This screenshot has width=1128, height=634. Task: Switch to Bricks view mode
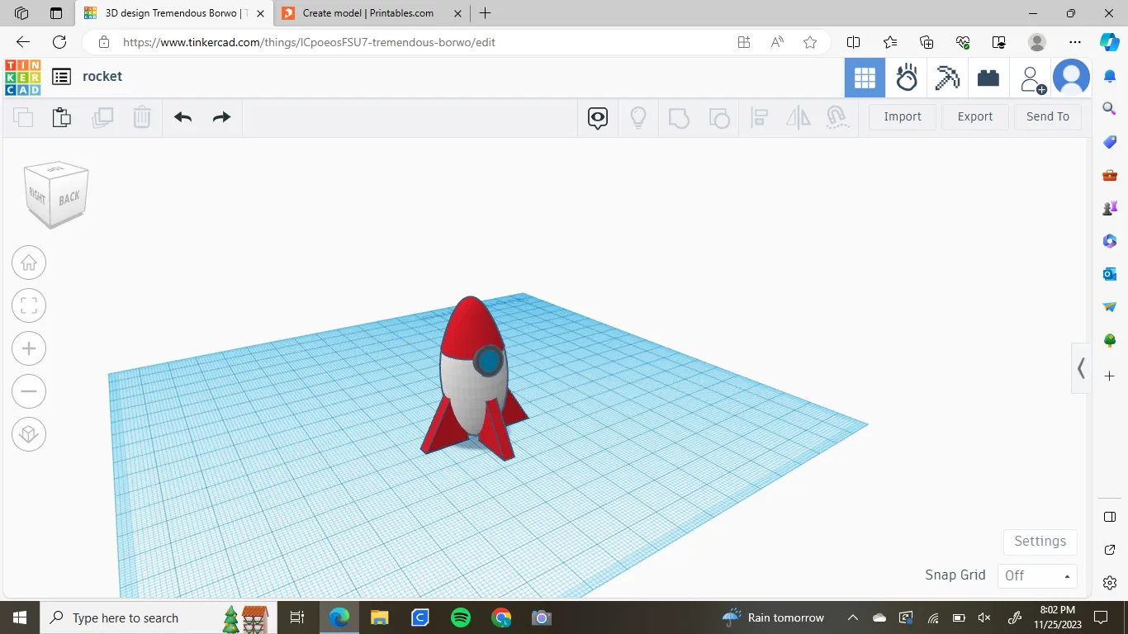pos(988,78)
